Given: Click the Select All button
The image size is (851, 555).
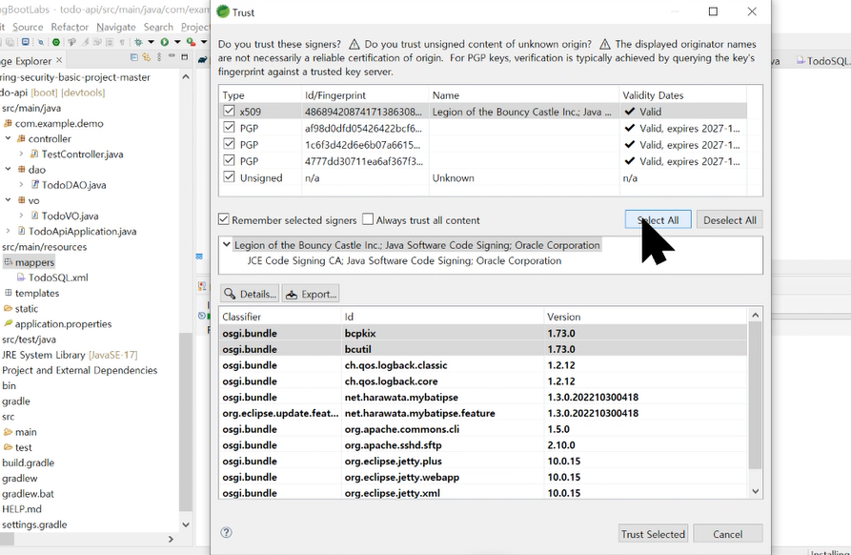Looking at the screenshot, I should click(x=658, y=219).
